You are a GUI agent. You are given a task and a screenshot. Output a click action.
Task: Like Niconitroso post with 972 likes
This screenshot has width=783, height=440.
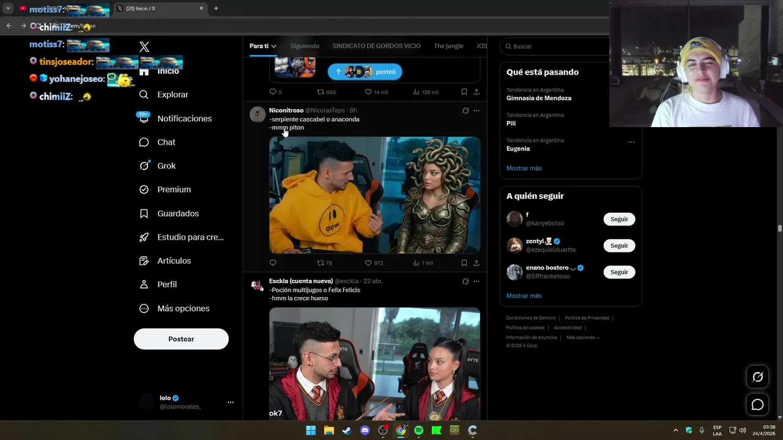click(x=374, y=263)
